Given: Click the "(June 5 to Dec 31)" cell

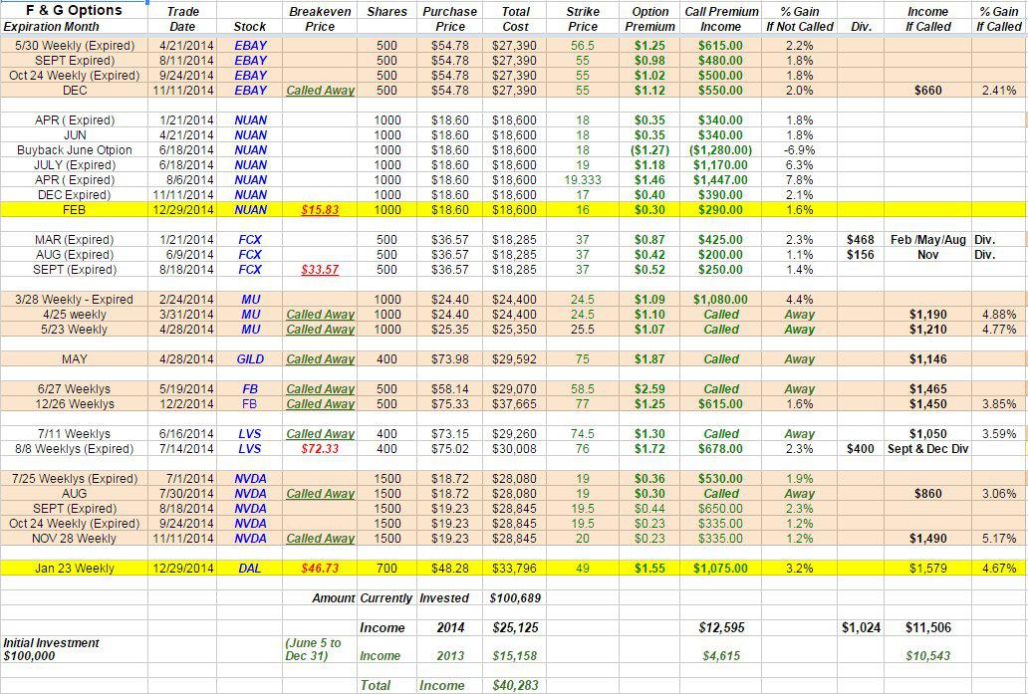Looking at the screenshot, I should (314, 649).
